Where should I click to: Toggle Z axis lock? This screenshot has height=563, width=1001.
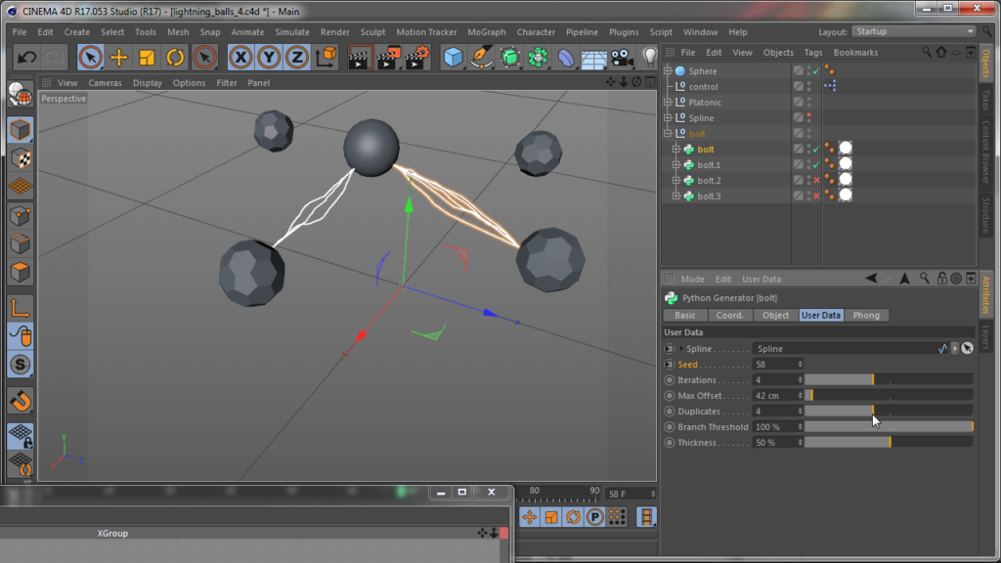tap(297, 58)
